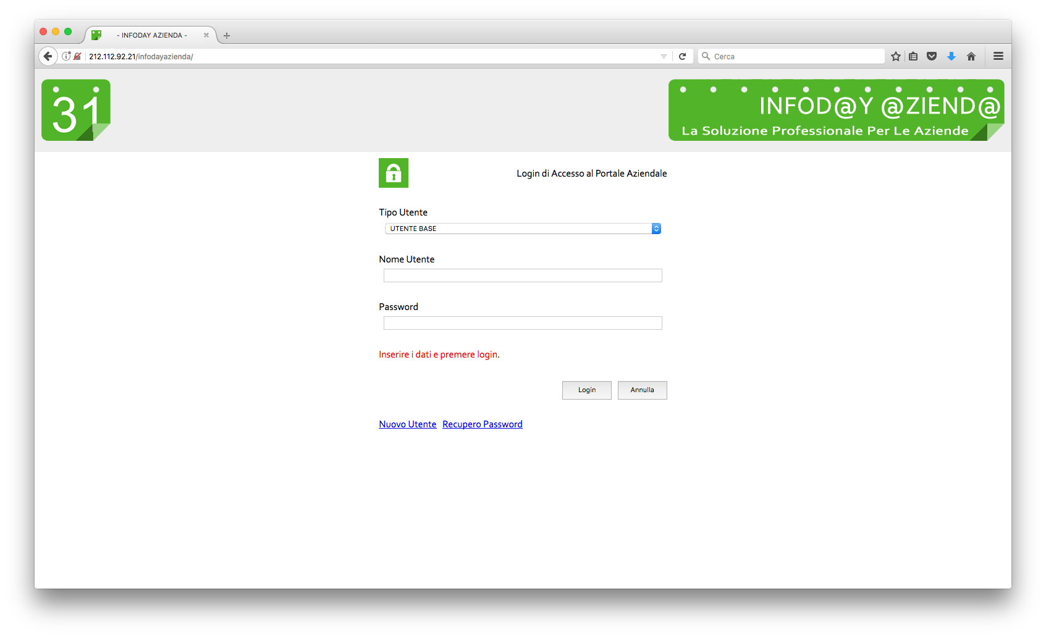Bookmark this page with the star icon
The height and width of the screenshot is (638, 1046).
point(896,56)
